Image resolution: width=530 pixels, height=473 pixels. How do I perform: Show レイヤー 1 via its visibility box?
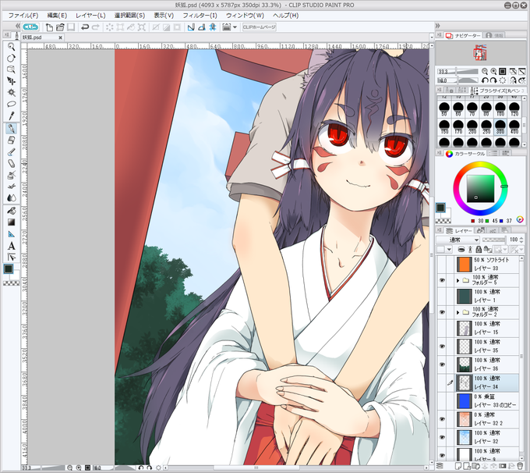click(442, 296)
